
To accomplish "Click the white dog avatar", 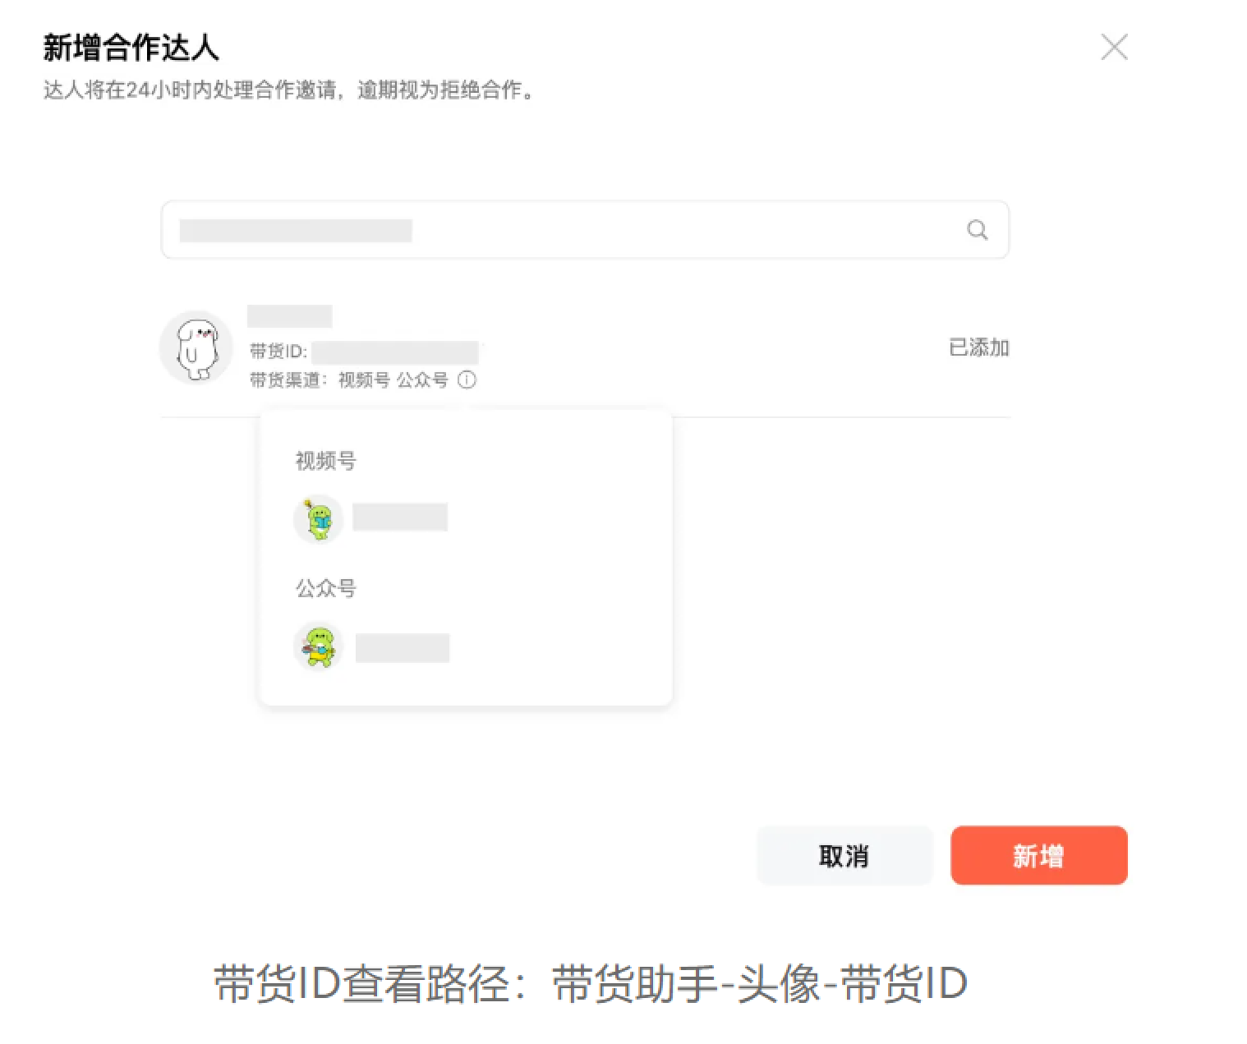I will click(x=196, y=347).
